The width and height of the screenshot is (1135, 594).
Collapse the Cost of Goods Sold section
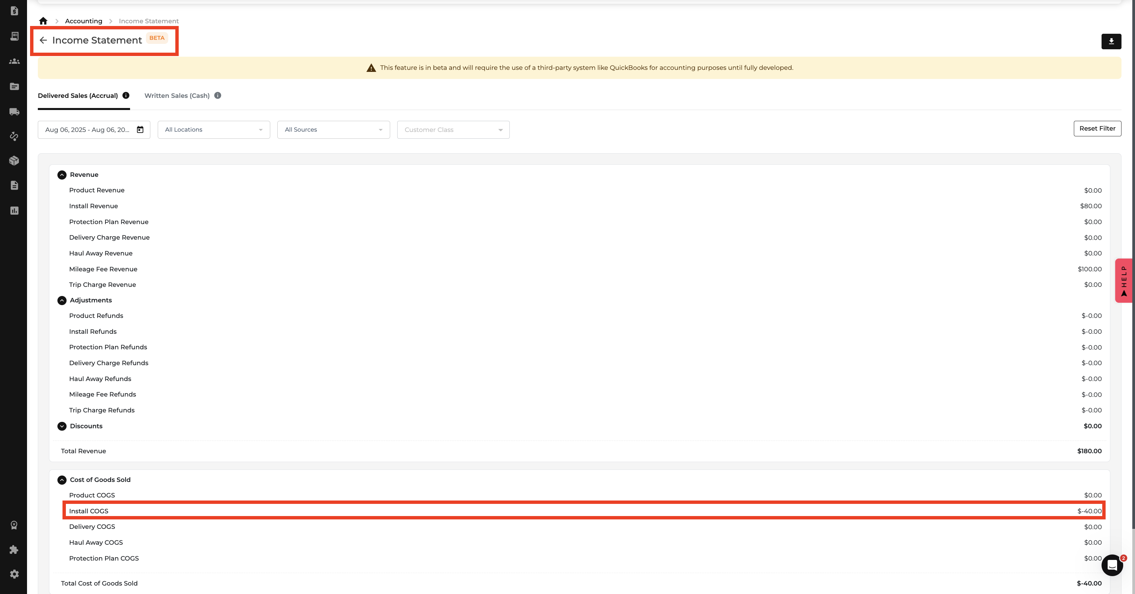(62, 480)
